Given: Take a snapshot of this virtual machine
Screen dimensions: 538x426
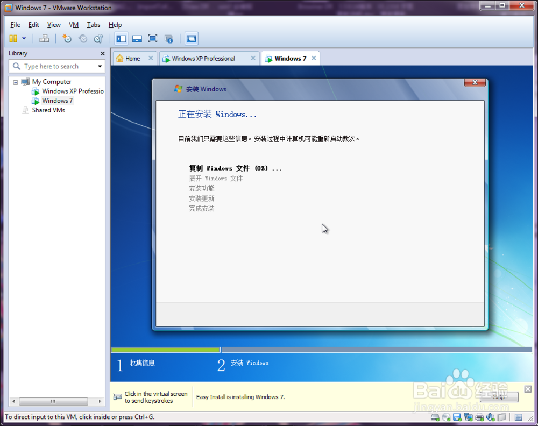Looking at the screenshot, I should tap(67, 38).
